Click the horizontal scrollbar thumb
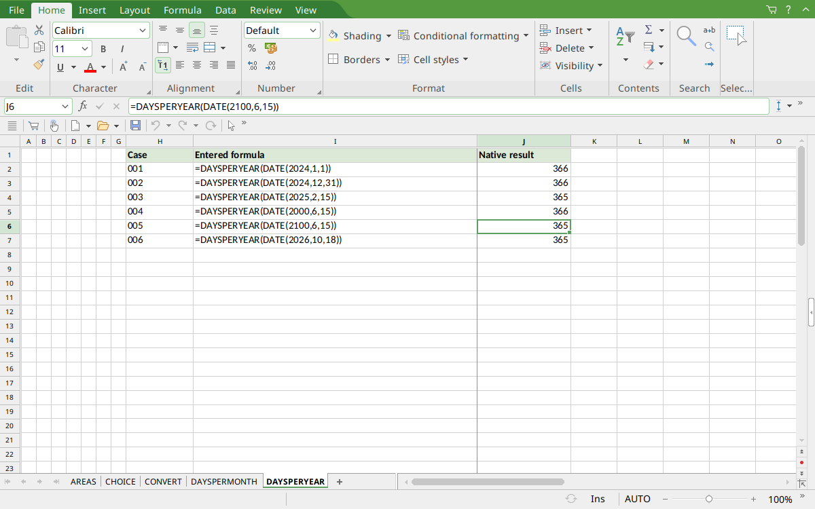 point(488,481)
